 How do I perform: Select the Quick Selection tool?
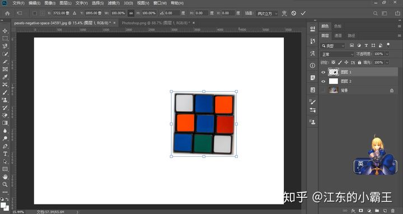point(5,54)
